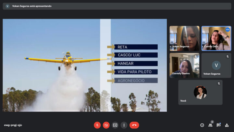Unmute the microphone in the call controls
Screen dimensions: 234x132
tap(97, 125)
